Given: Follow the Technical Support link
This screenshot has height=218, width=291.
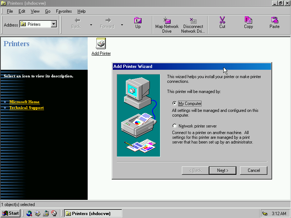Looking at the screenshot, I should [x=27, y=108].
